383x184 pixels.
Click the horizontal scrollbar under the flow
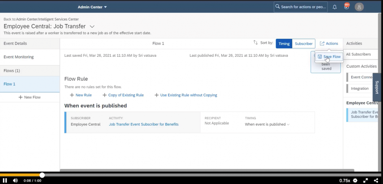207,170
